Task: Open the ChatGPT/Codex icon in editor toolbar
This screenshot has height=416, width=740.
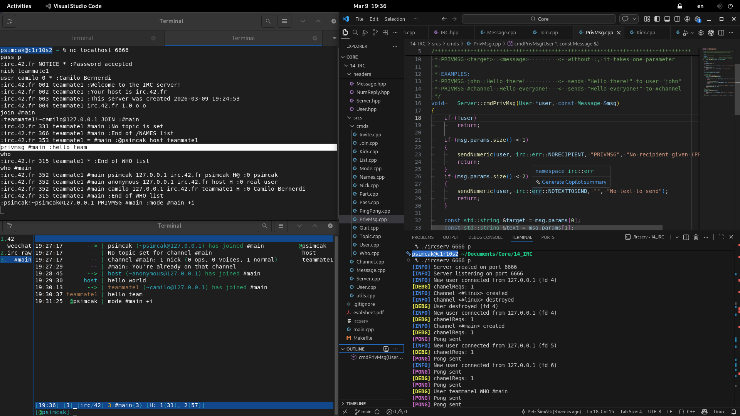Action: coord(711,33)
